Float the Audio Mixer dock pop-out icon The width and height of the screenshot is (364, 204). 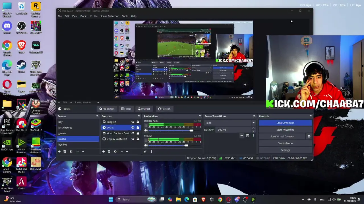(x=200, y=116)
